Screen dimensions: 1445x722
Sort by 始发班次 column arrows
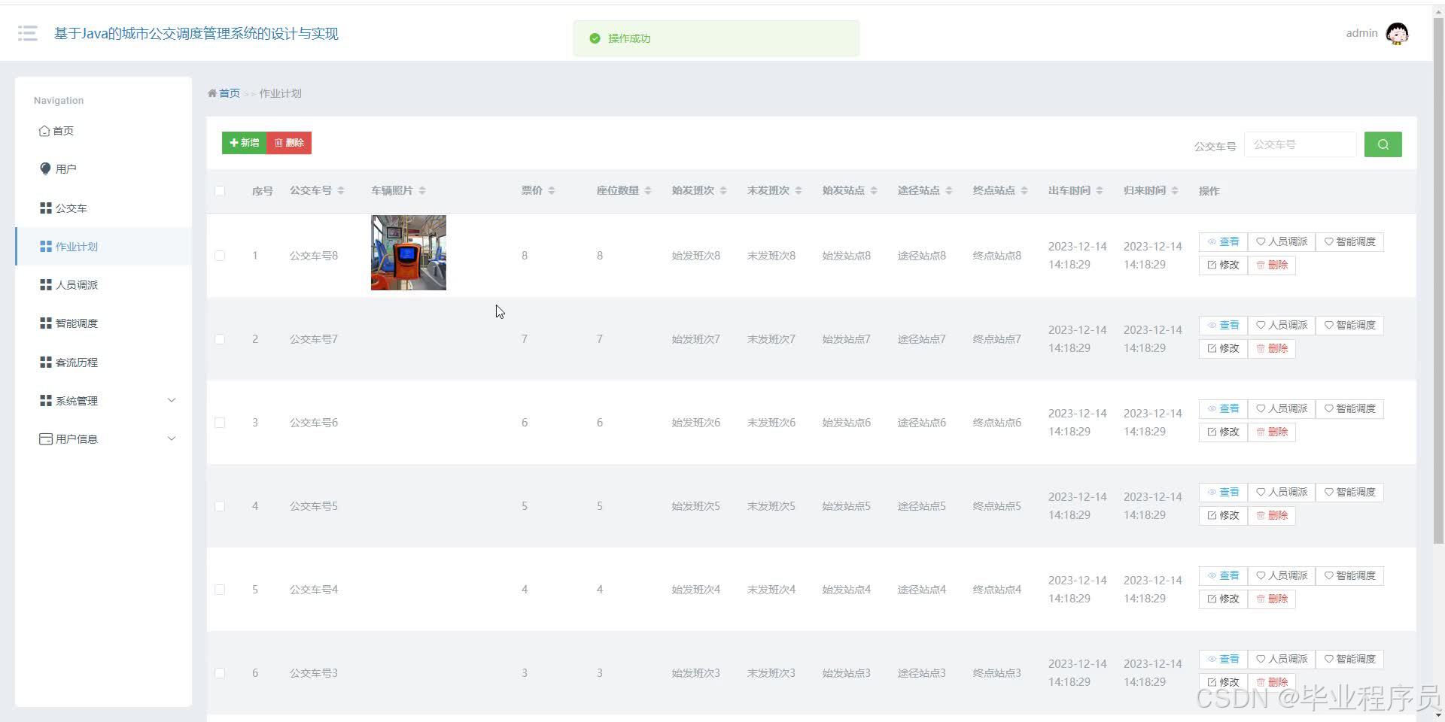[723, 191]
